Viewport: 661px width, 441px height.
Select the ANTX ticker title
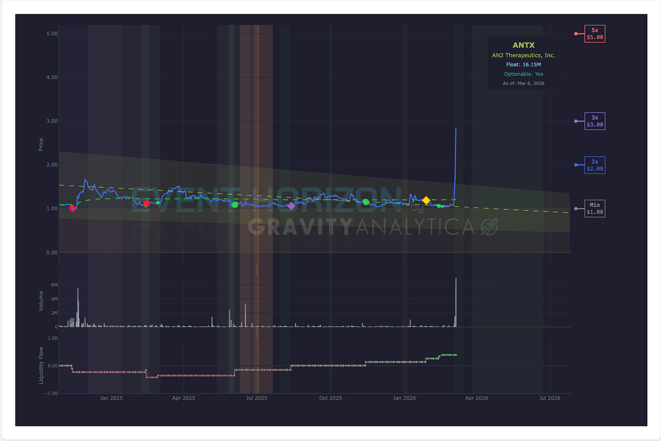[523, 45]
